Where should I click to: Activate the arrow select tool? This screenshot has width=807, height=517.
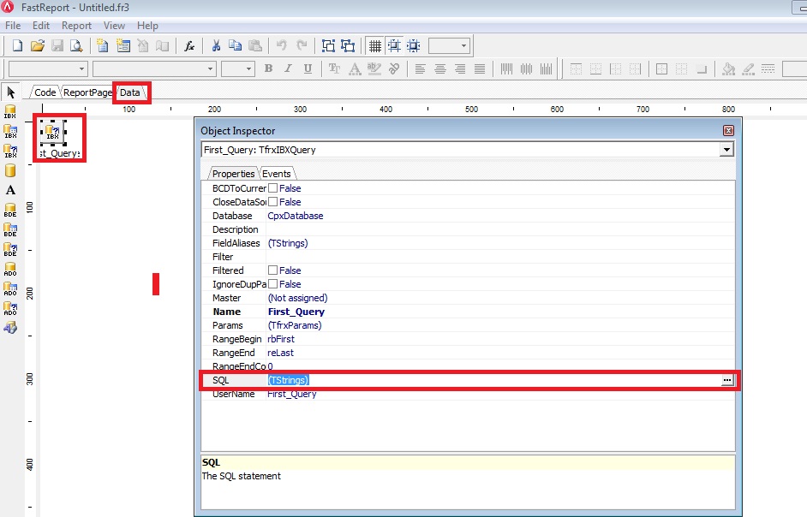(10, 92)
